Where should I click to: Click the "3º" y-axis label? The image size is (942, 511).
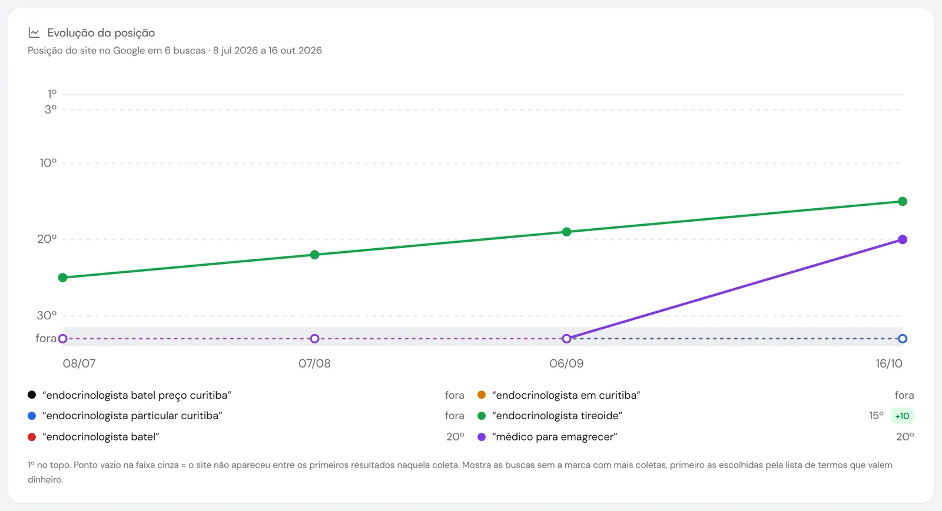click(51, 109)
